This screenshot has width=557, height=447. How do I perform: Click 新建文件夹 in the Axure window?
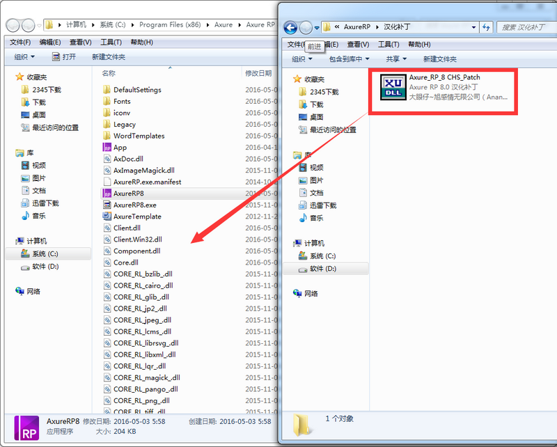[109, 57]
